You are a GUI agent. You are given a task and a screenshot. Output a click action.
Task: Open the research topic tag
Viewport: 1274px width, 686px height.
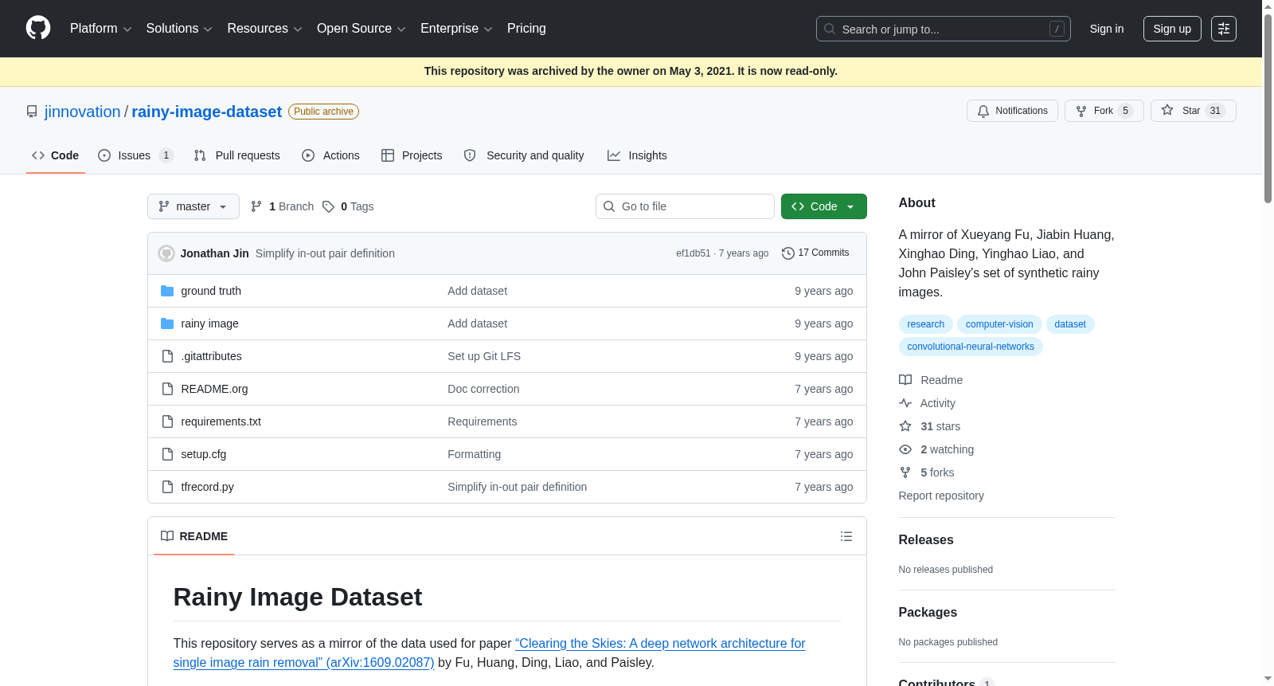pyautogui.click(x=926, y=324)
